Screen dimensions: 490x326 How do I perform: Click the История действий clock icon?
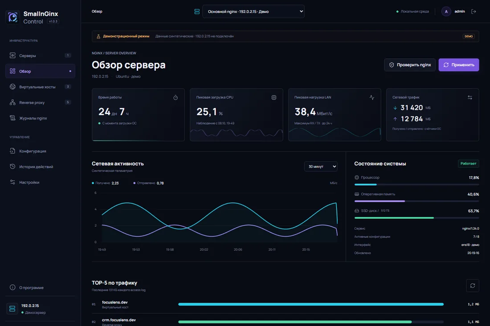pos(12,167)
